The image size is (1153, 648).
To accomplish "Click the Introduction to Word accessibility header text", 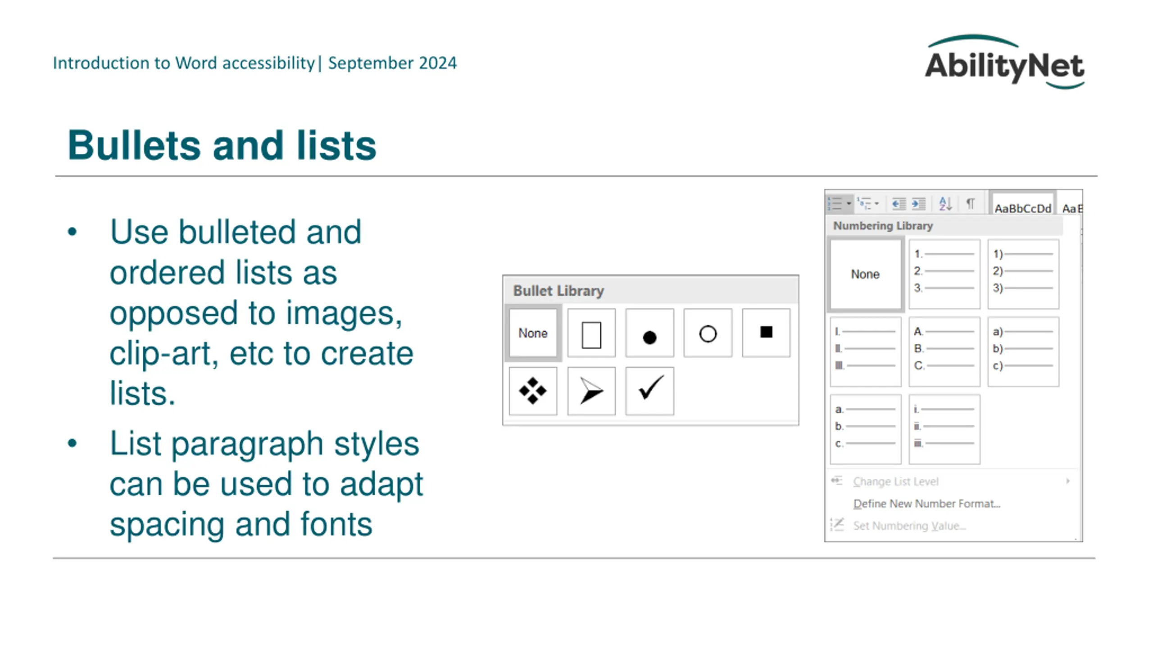I will 255,63.
